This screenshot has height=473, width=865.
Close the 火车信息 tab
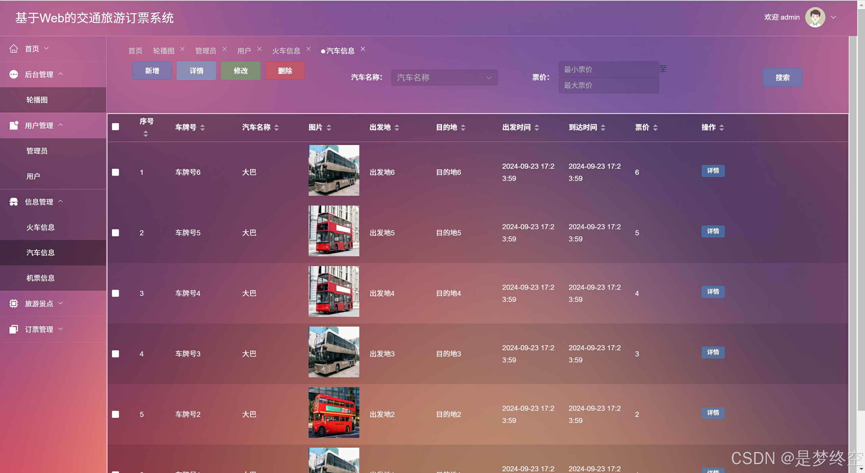[308, 49]
